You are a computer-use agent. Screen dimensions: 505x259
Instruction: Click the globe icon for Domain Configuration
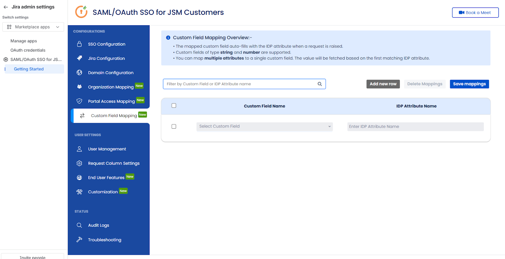point(79,73)
